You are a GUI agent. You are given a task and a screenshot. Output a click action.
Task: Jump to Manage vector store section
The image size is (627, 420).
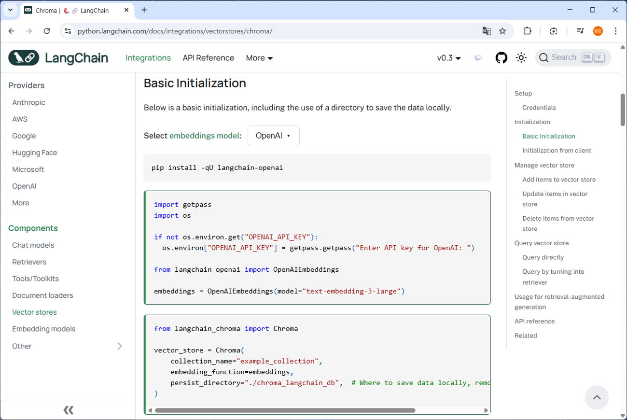544,165
